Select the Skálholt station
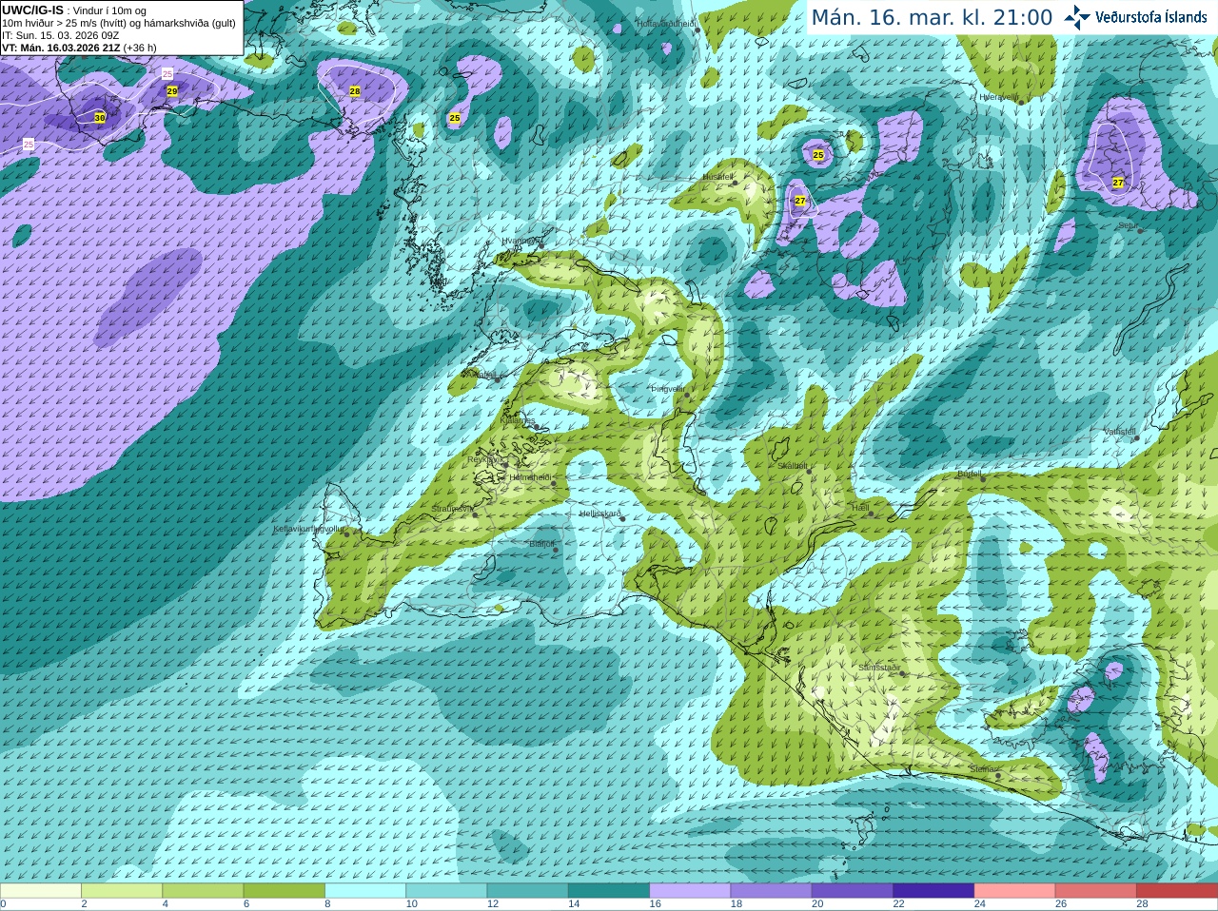 point(809,472)
